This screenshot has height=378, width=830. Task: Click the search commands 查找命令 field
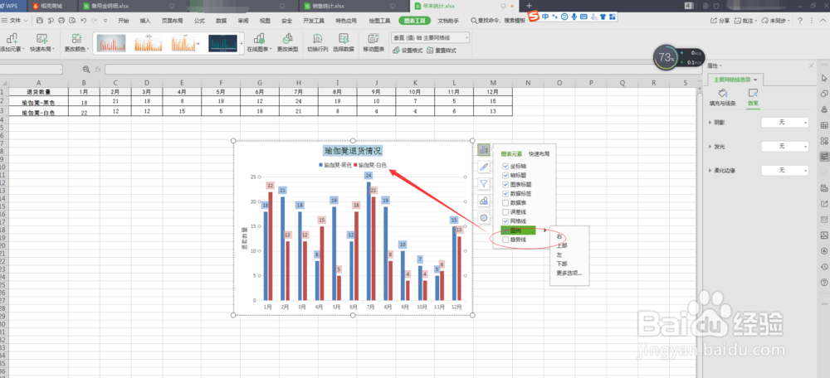[498, 21]
